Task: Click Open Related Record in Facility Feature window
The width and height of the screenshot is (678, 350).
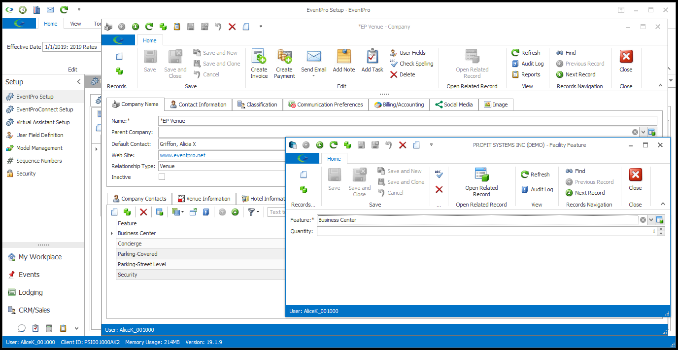Action: coord(481,182)
